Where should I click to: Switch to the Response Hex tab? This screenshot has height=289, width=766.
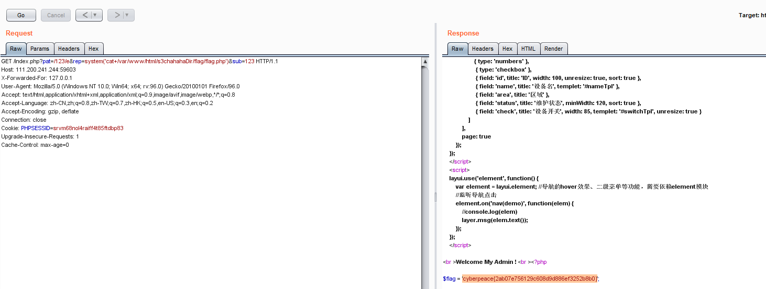point(507,49)
